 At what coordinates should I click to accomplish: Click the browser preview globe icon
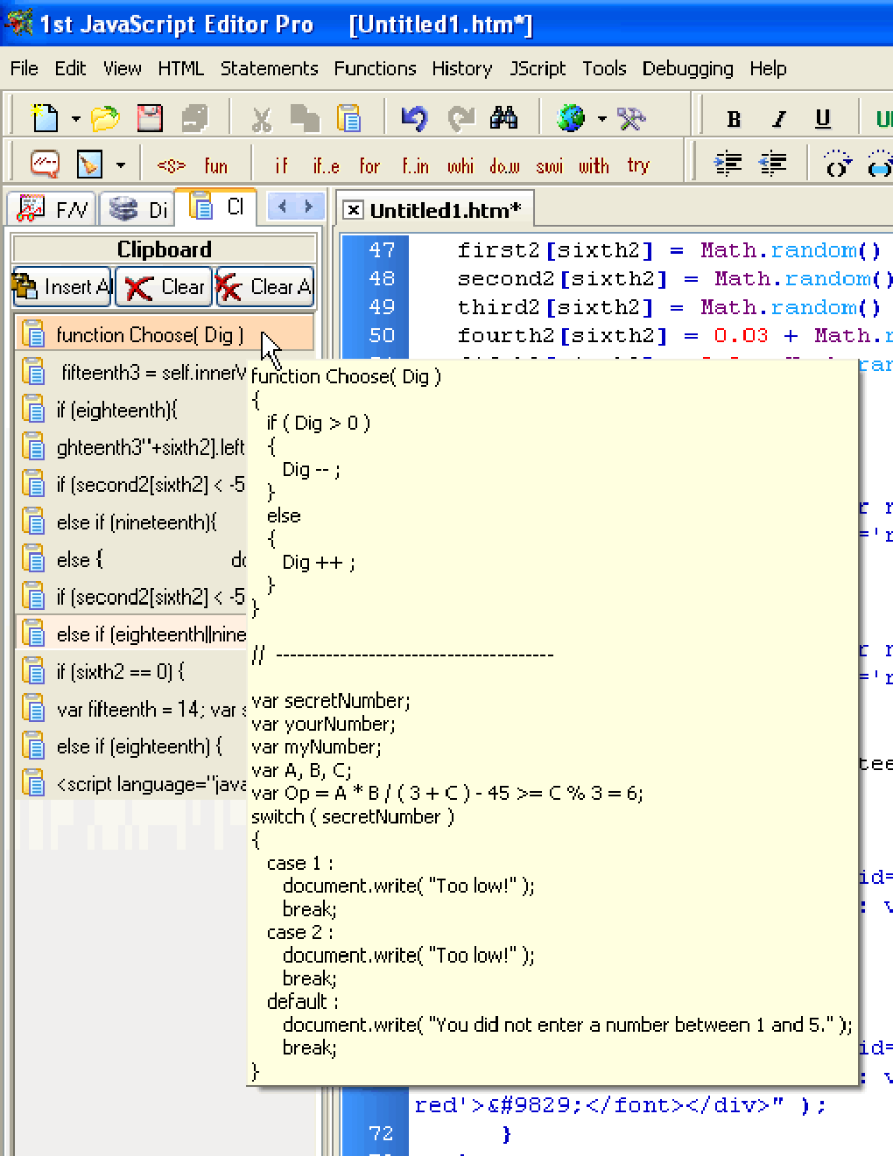(x=571, y=118)
